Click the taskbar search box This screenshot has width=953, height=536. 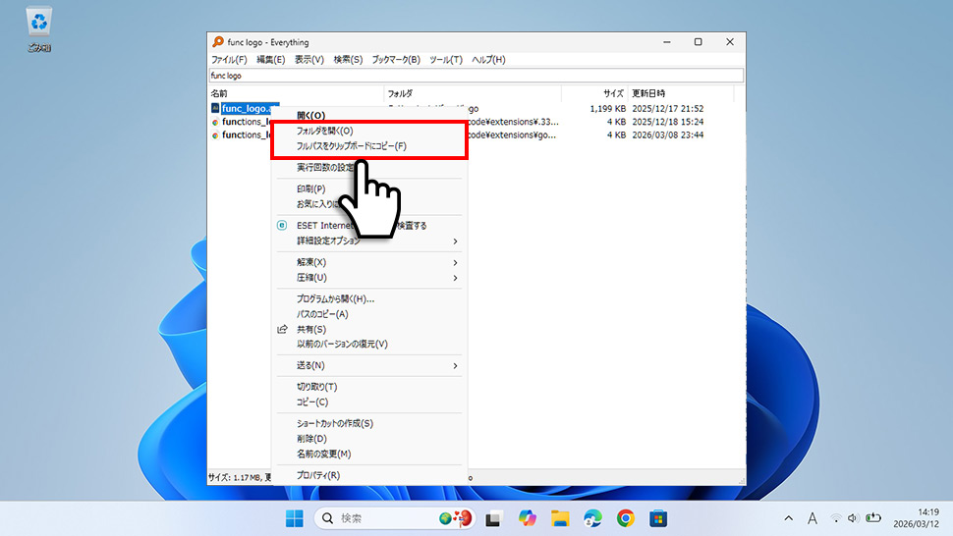click(x=394, y=518)
